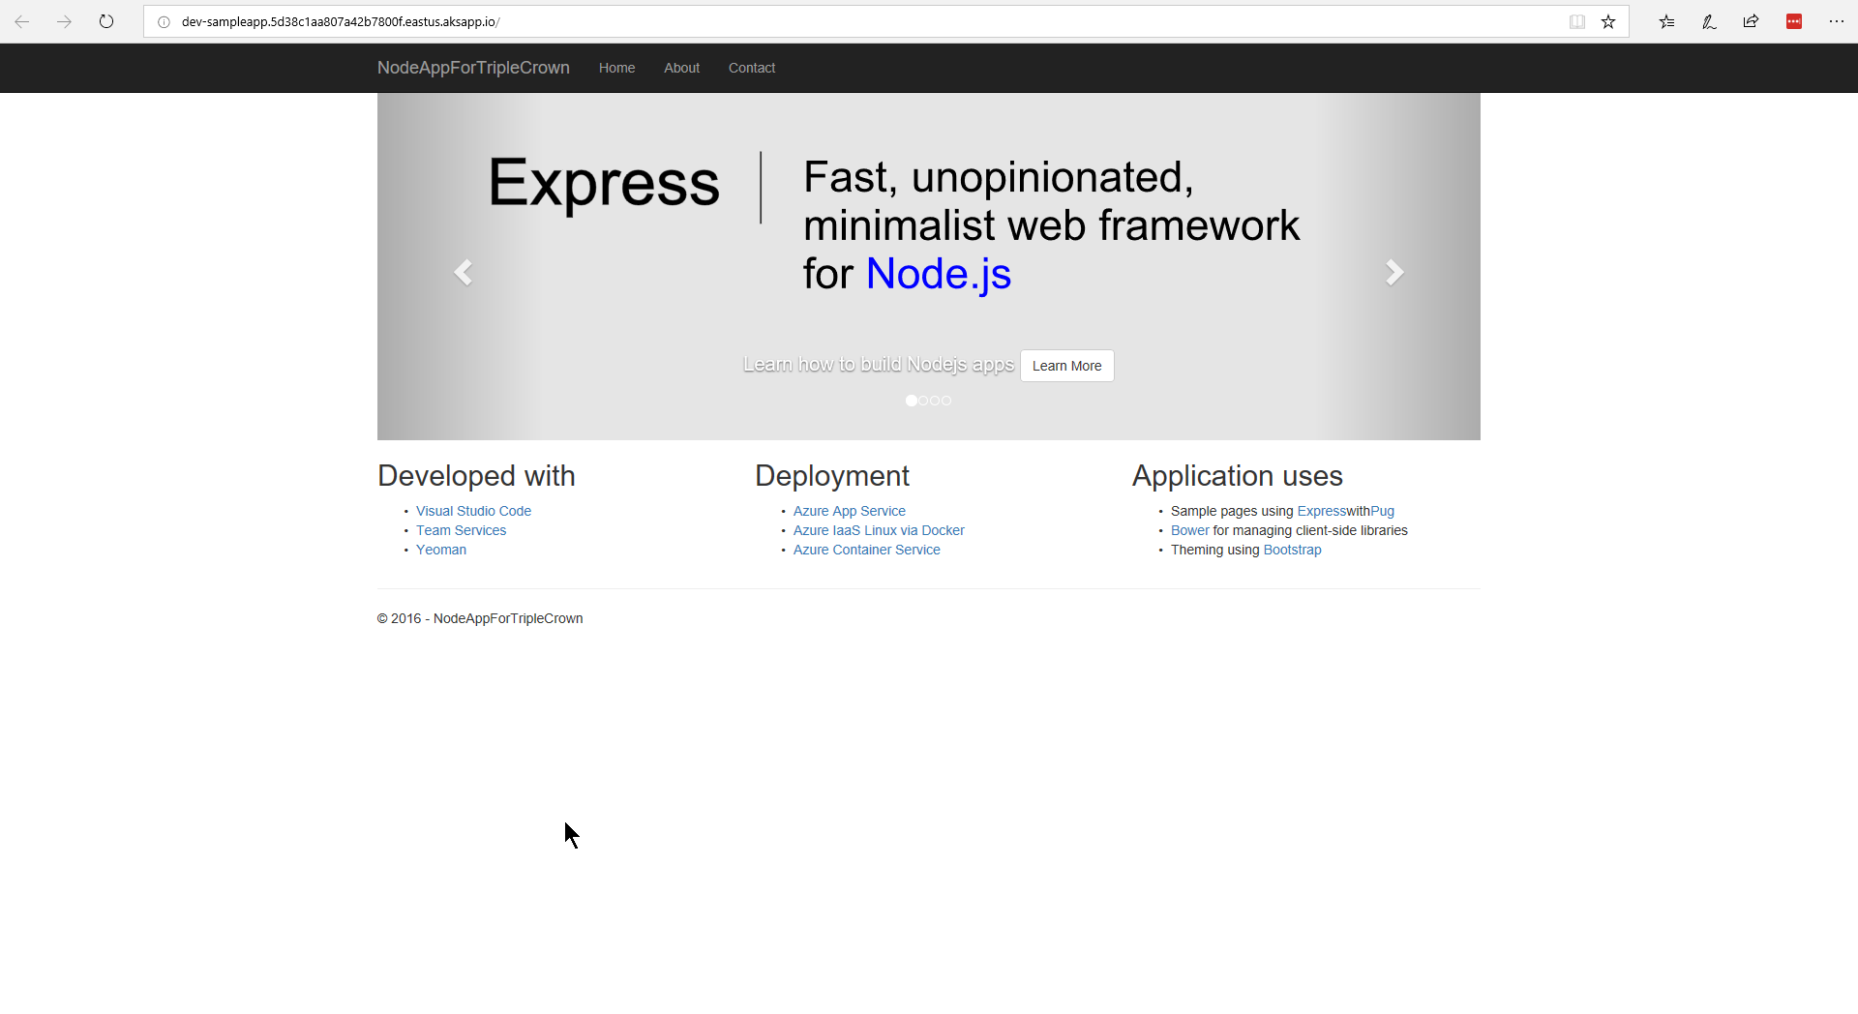Follow the Bower link
Image resolution: width=1858 pixels, height=1014 pixels.
(1189, 530)
